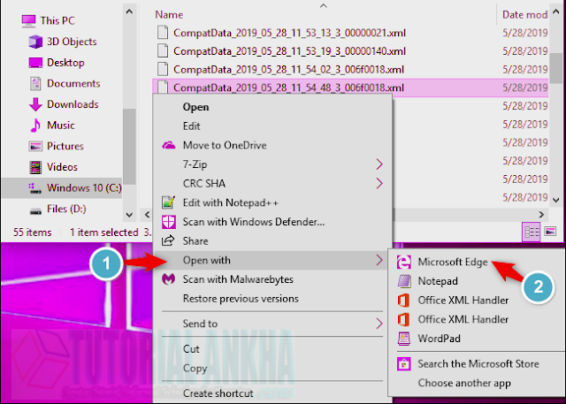Choose Cut in the context menu
This screenshot has width=566, height=404.
191,349
